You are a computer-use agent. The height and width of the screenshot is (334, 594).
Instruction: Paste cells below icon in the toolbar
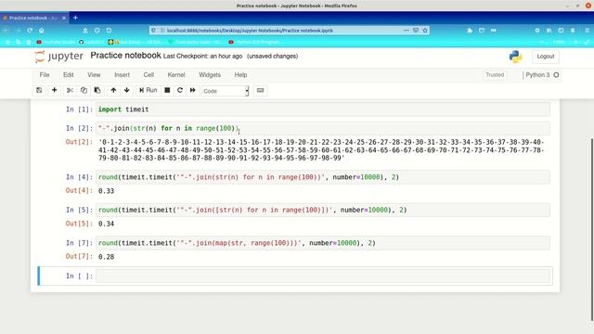tap(97, 91)
